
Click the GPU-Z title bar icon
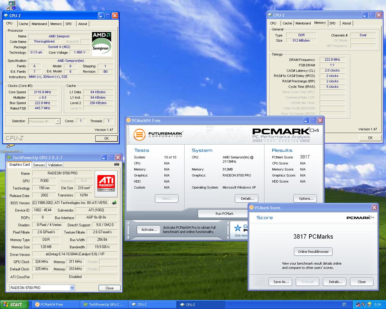(x=9, y=158)
